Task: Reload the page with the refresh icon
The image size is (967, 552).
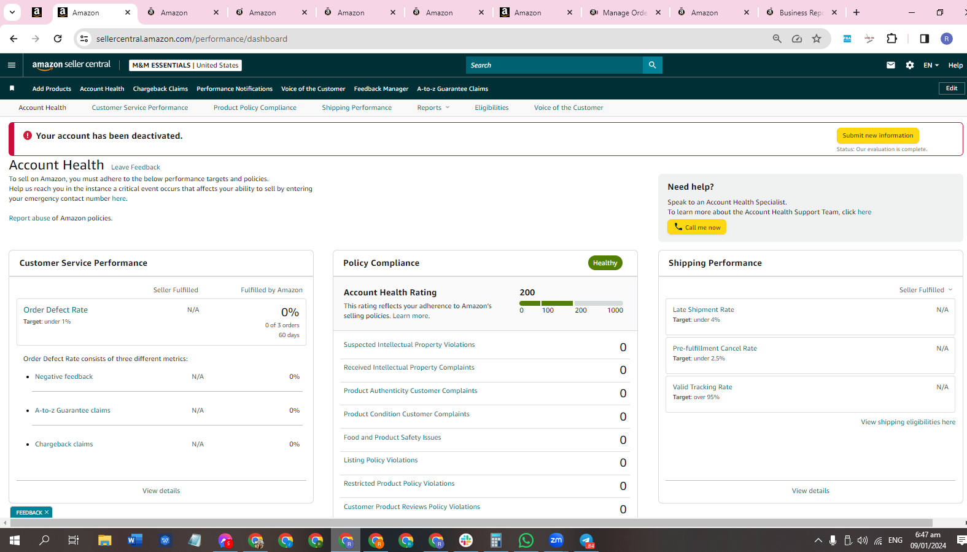Action: pyautogui.click(x=58, y=39)
